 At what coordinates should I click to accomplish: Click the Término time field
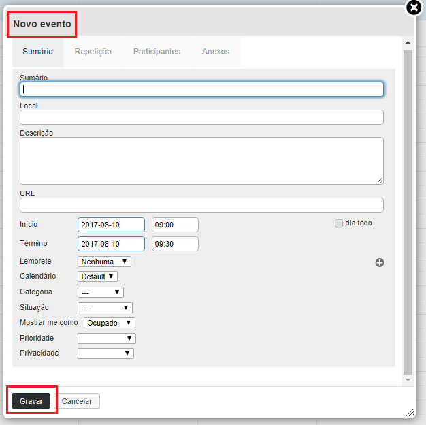[x=175, y=244]
